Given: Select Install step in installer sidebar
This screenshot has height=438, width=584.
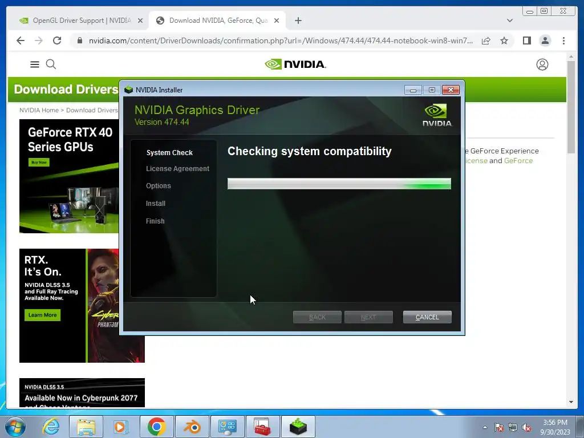Looking at the screenshot, I should tap(155, 204).
